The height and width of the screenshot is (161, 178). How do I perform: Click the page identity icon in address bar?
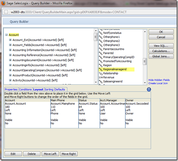[x=6, y=12]
